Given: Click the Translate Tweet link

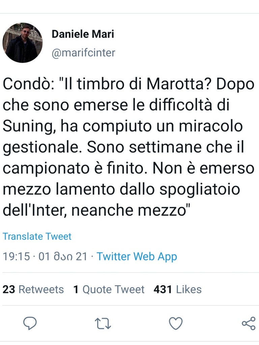Looking at the screenshot, I should coord(37,237).
